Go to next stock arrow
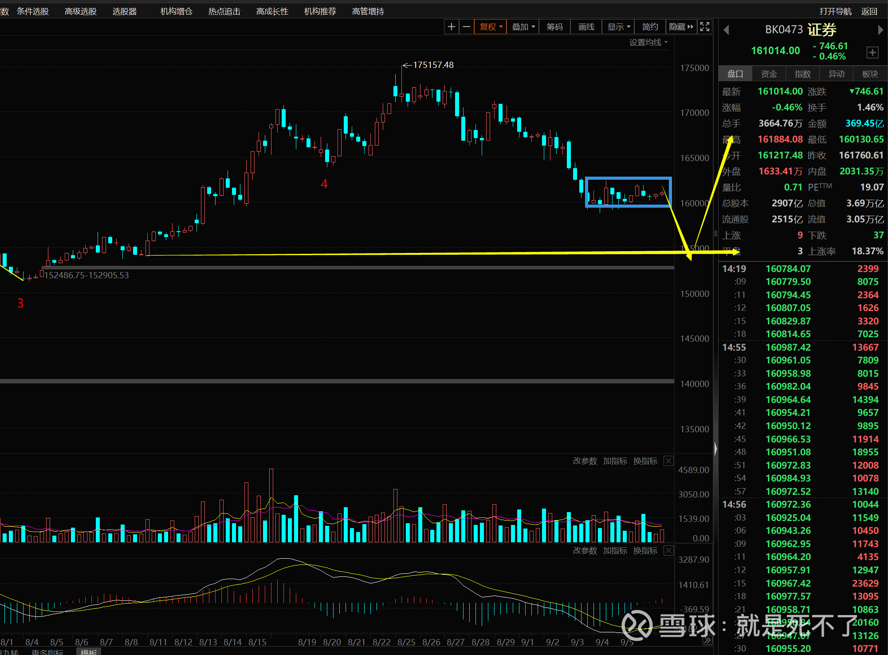 tap(880, 30)
